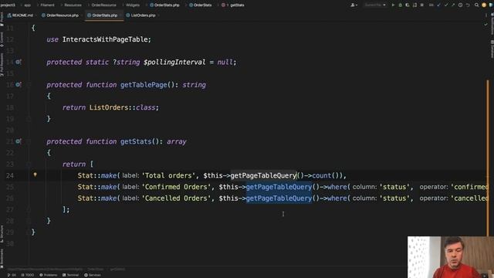Open the Run configuration dropdown

[x=375, y=5]
